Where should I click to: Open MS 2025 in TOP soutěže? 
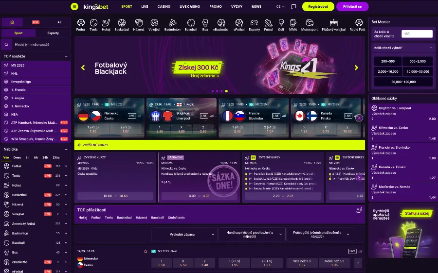tap(36, 65)
